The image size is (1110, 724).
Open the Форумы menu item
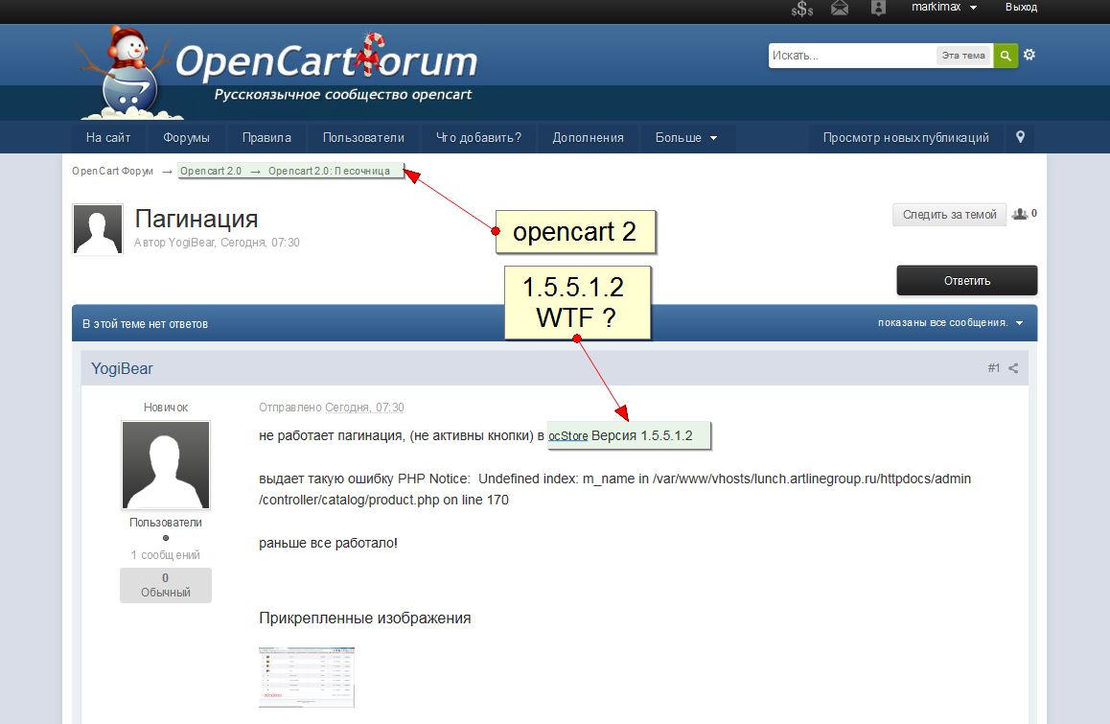186,137
